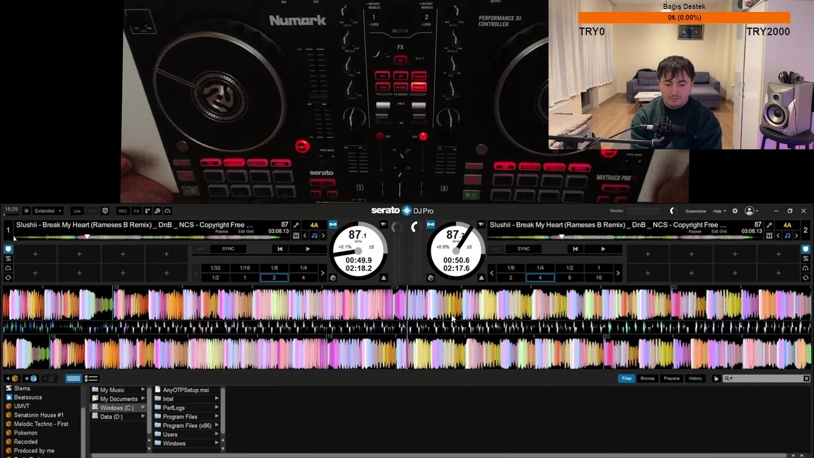This screenshot has height=458, width=814.
Task: Click the brightness sun icon in toolbar
Action: coord(26,211)
